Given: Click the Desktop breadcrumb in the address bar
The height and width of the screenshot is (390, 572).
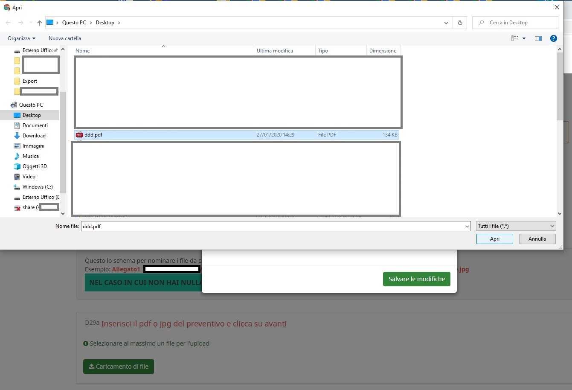Looking at the screenshot, I should pos(105,23).
